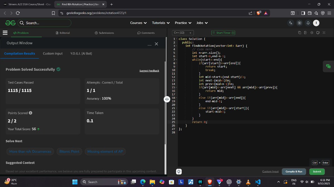The width and height of the screenshot is (334, 187).
Task: Click the Suggest Feedback link
Action: click(x=149, y=71)
